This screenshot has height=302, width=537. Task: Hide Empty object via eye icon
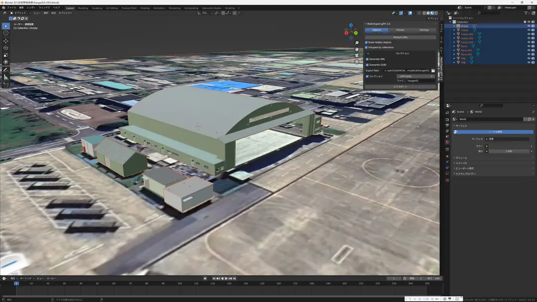tap(529, 26)
